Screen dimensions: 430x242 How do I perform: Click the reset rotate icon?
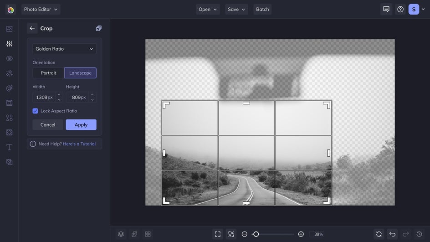pos(379,234)
